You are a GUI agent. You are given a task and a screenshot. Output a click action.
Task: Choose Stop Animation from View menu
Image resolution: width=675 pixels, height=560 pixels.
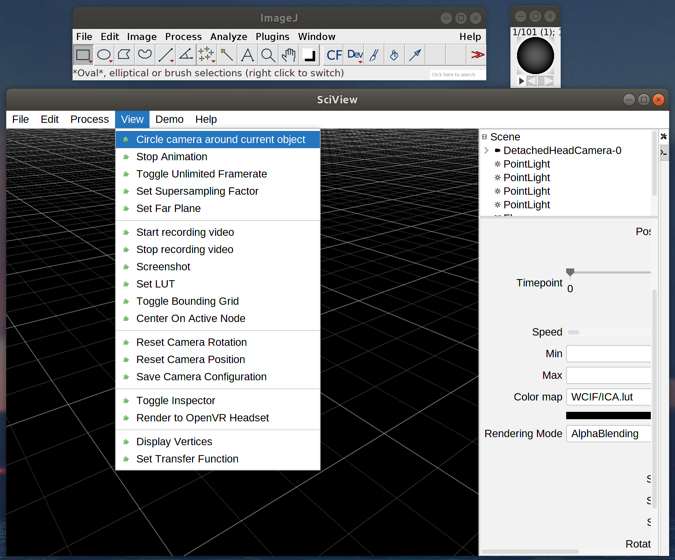(218, 157)
